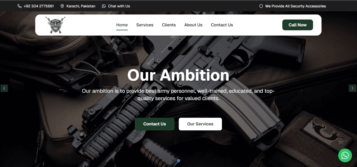Click the Call Now button
This screenshot has height=167, width=357.
[x=298, y=25]
